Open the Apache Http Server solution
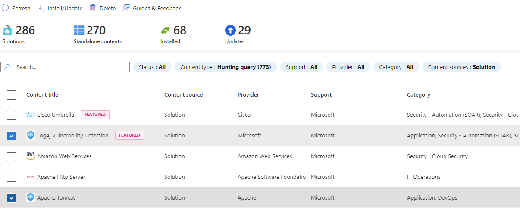520x209 pixels. point(61,177)
